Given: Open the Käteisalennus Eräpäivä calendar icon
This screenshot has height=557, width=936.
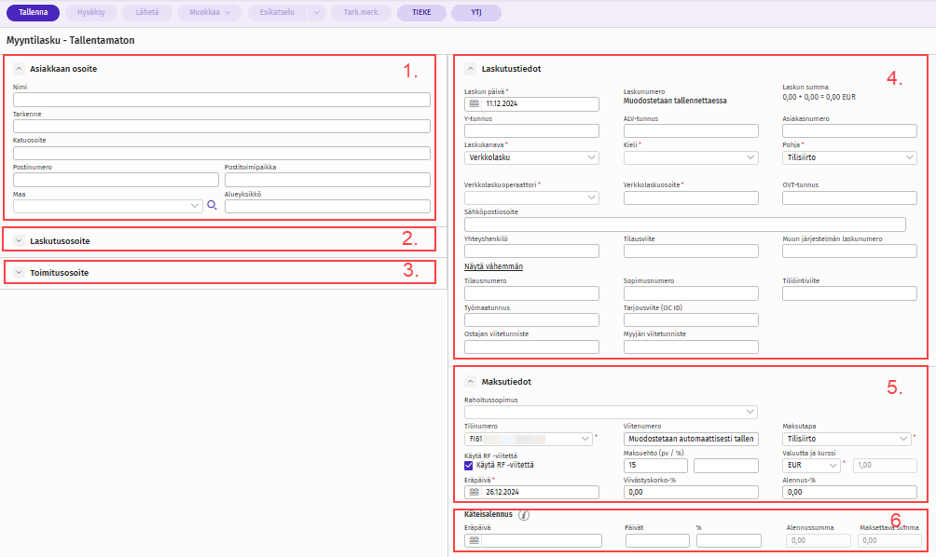Looking at the screenshot, I should (x=474, y=541).
